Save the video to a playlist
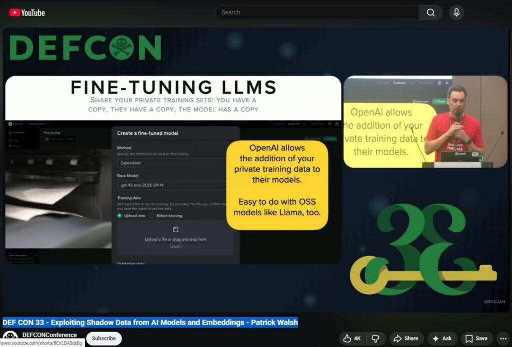 [x=476, y=339]
